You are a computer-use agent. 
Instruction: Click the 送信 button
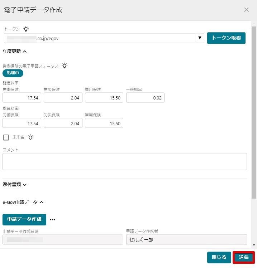244,257
